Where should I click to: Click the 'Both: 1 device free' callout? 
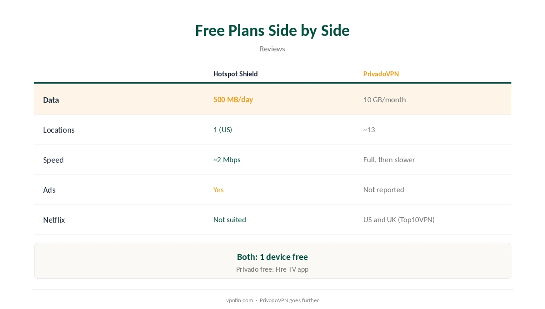pos(272,257)
